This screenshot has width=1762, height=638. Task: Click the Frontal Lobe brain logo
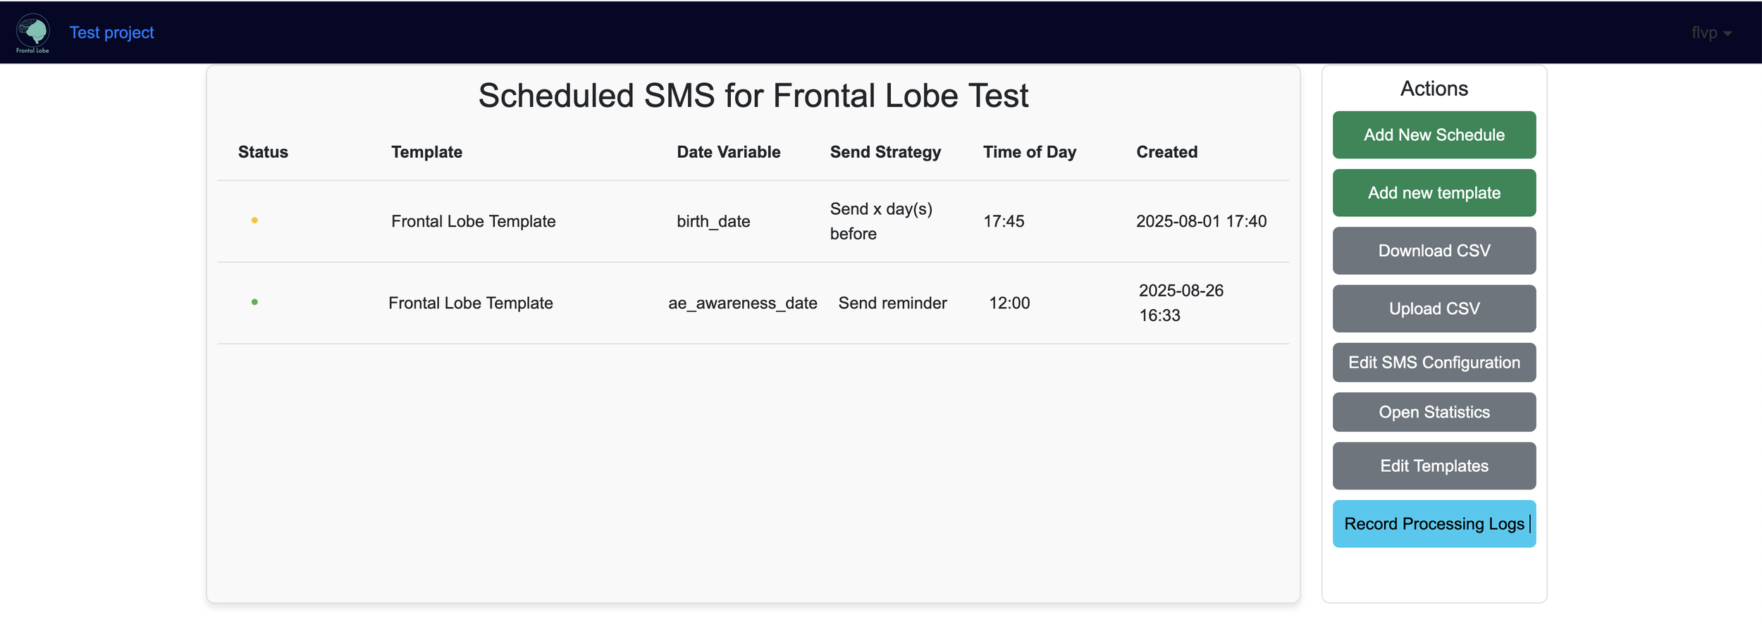point(33,32)
